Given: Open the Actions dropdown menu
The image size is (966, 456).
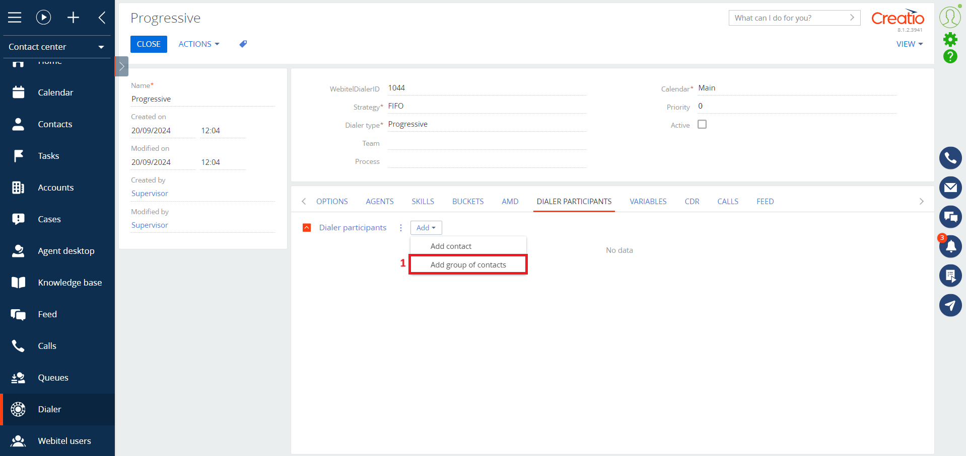Looking at the screenshot, I should [199, 44].
